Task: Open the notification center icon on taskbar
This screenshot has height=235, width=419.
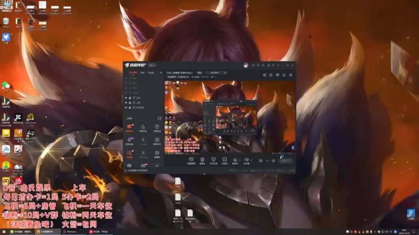Action: point(414,232)
